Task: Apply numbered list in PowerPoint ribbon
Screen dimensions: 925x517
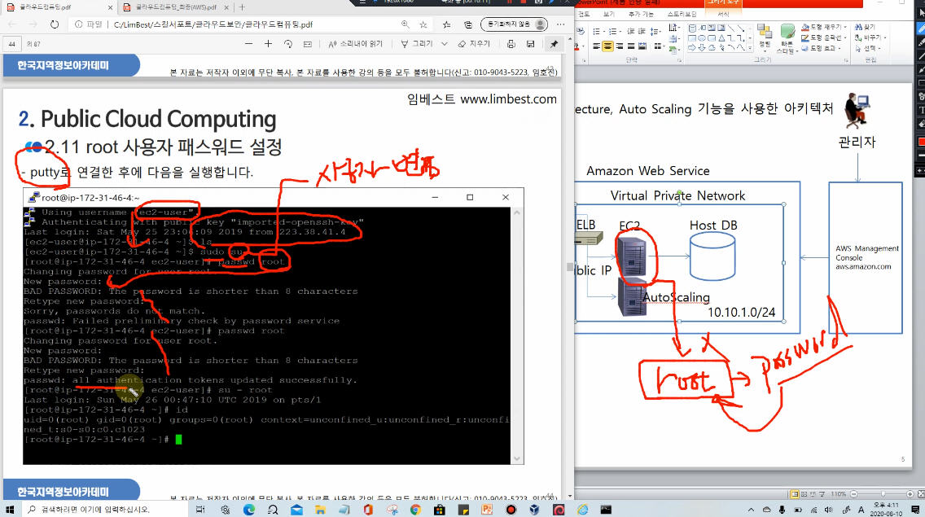Action: click(x=613, y=31)
